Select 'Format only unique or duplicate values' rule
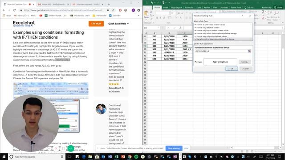This screenshot has height=160, width=285. pyautogui.click(x=223, y=36)
